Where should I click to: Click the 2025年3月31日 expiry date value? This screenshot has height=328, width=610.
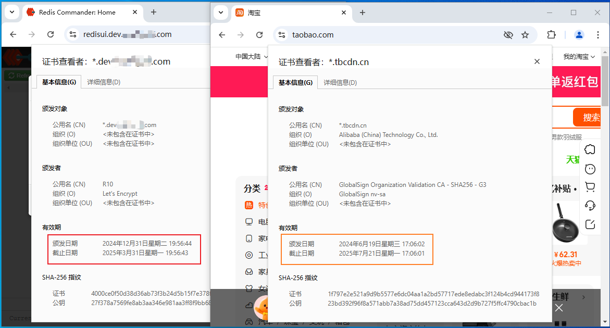tap(145, 253)
